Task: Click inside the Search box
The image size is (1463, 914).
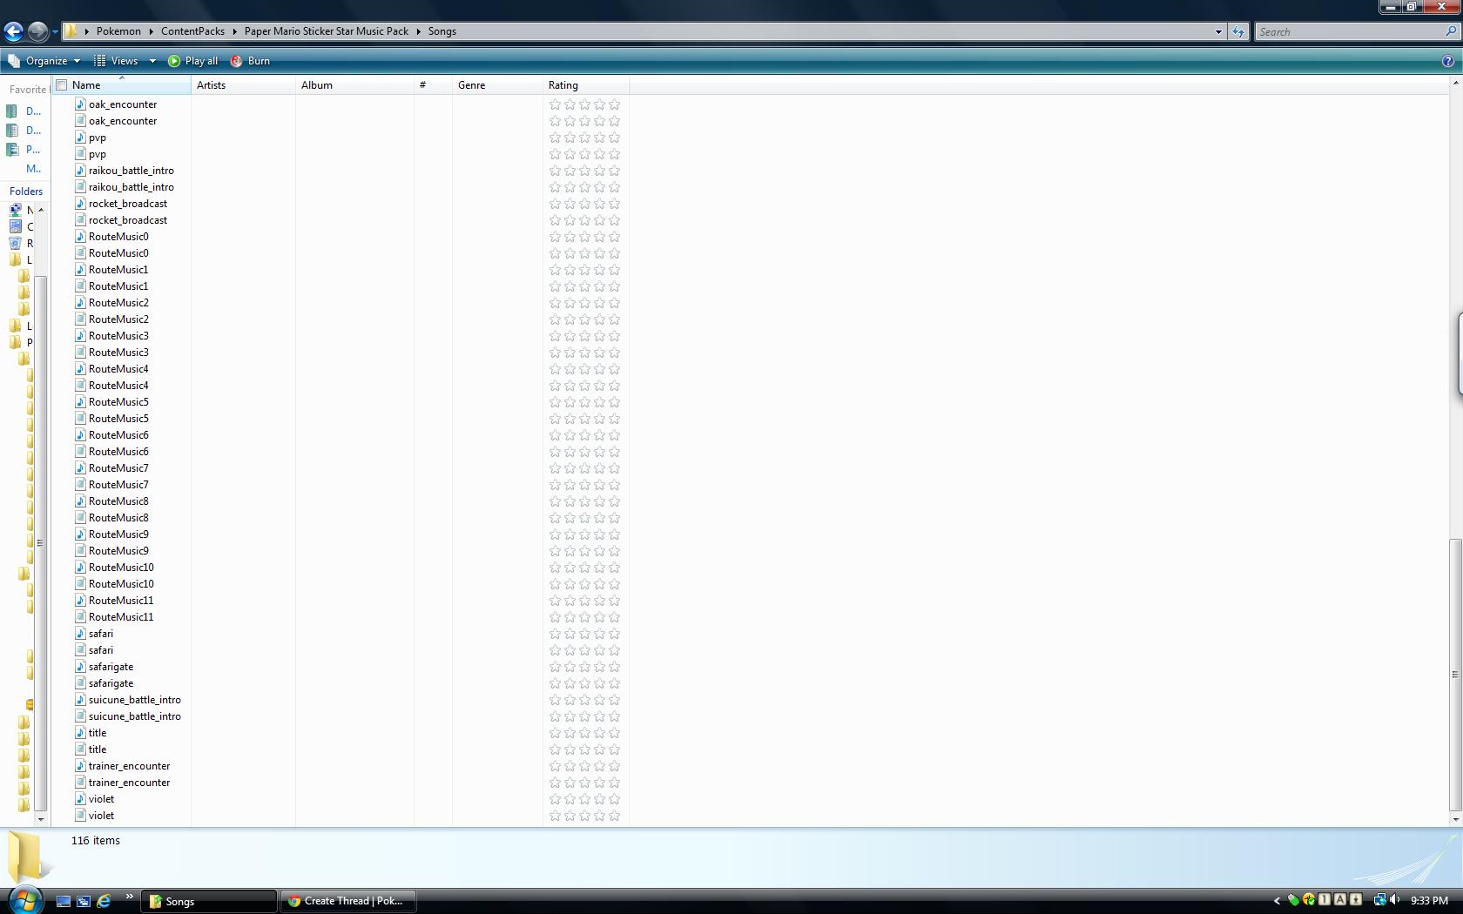Action: point(1341,31)
